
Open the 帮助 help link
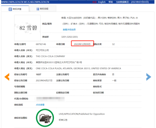(111, 2)
